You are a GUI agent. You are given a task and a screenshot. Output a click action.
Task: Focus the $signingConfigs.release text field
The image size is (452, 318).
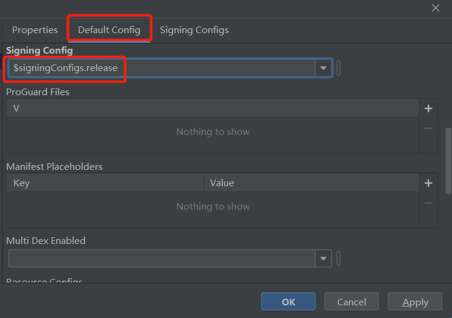(x=163, y=68)
